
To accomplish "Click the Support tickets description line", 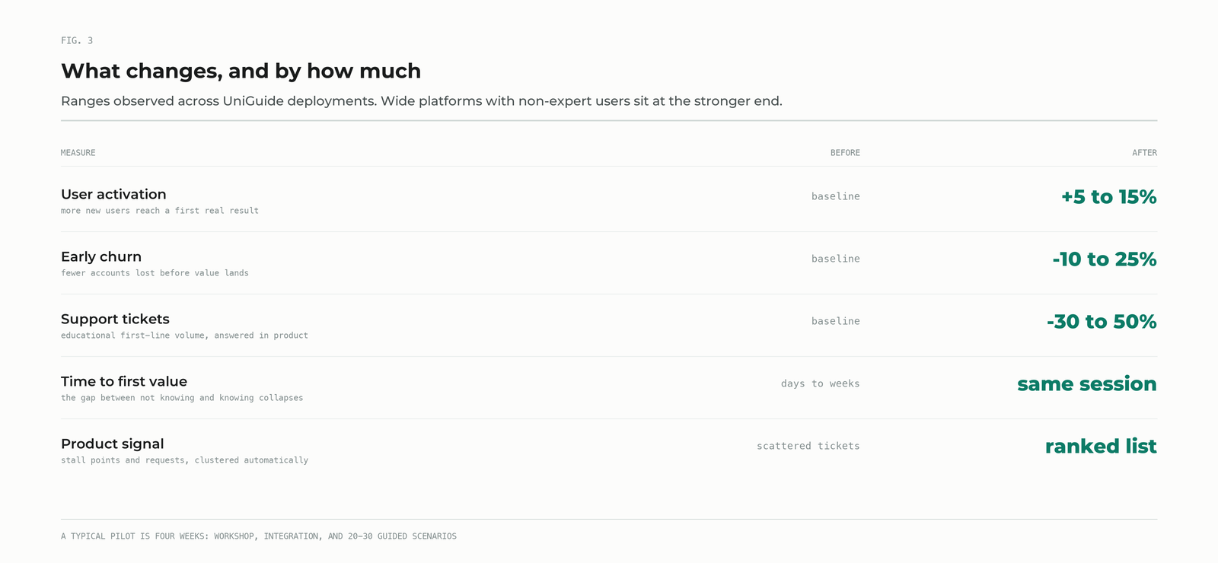I will 184,336.
